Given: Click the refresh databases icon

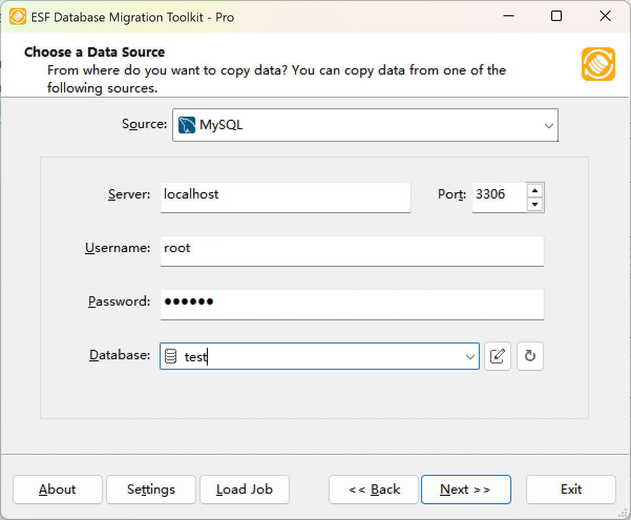Looking at the screenshot, I should 530,356.
